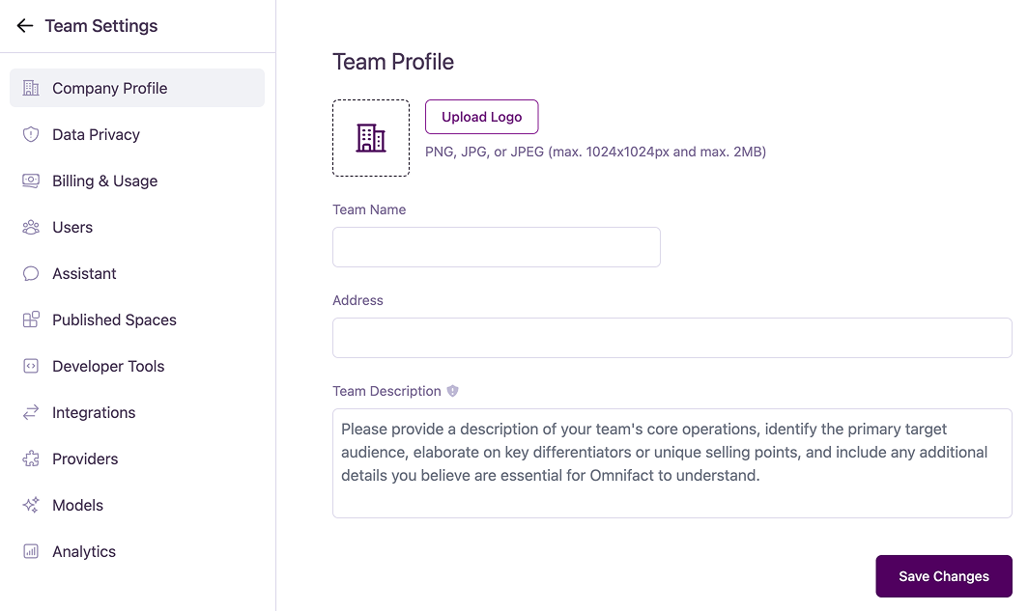Click the bar chart icon next to Analytics
The width and height of the screenshot is (1028, 611).
(x=30, y=551)
